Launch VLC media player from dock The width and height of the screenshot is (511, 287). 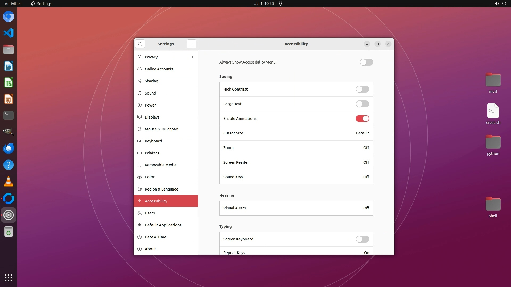tap(9, 182)
